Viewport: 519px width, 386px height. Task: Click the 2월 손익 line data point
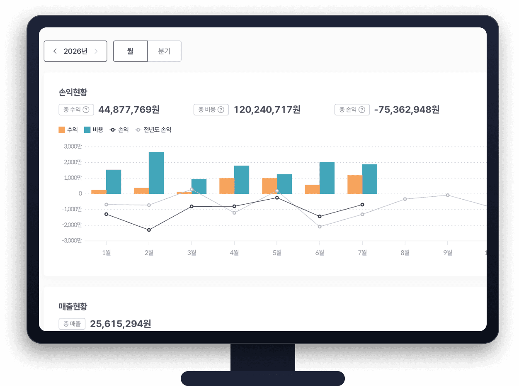(x=149, y=230)
